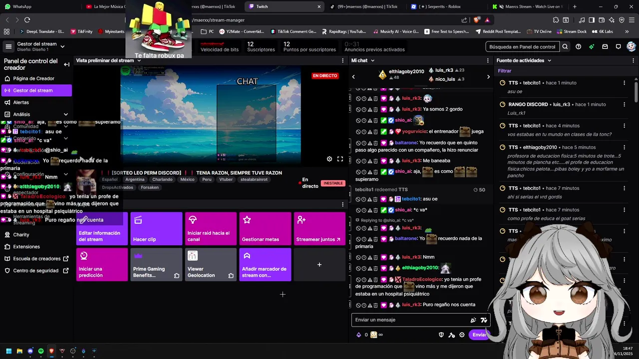The width and height of the screenshot is (639, 359).
Task: Show previous leaderboard with left arrow
Action: pos(353,77)
